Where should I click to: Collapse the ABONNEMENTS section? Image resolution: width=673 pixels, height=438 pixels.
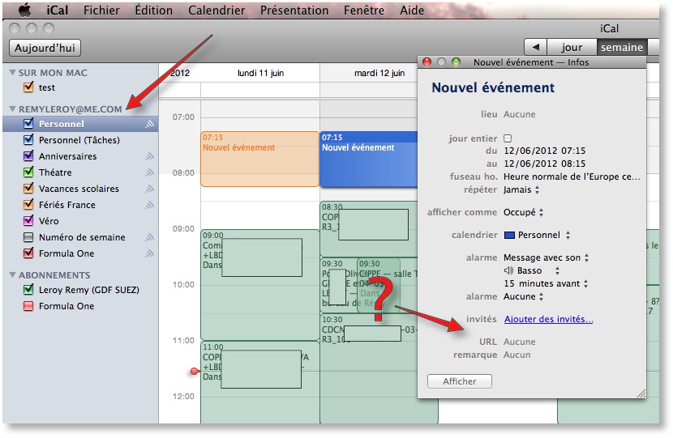12,275
